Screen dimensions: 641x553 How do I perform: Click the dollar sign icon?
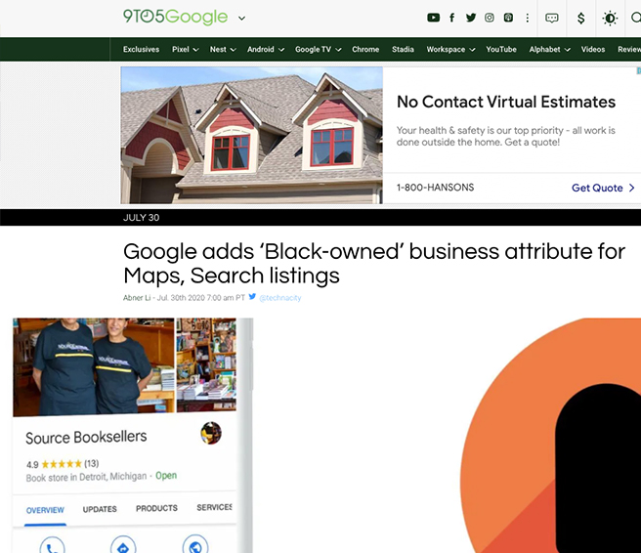580,18
